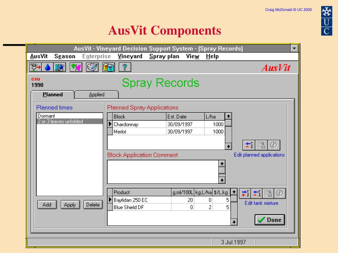
Task: Select the Chardonnay block cell
Action: coord(139,124)
